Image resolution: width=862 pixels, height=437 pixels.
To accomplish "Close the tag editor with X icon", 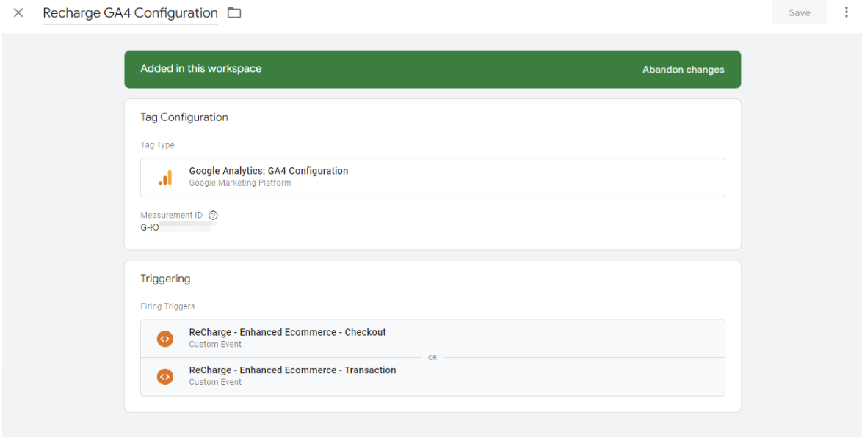I will 18,13.
